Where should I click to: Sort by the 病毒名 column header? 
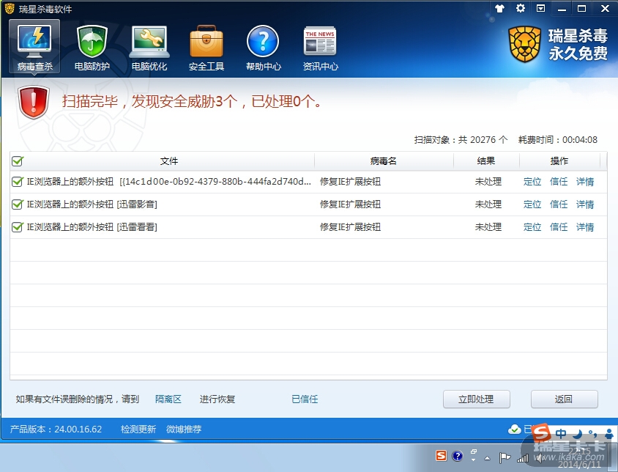(383, 161)
